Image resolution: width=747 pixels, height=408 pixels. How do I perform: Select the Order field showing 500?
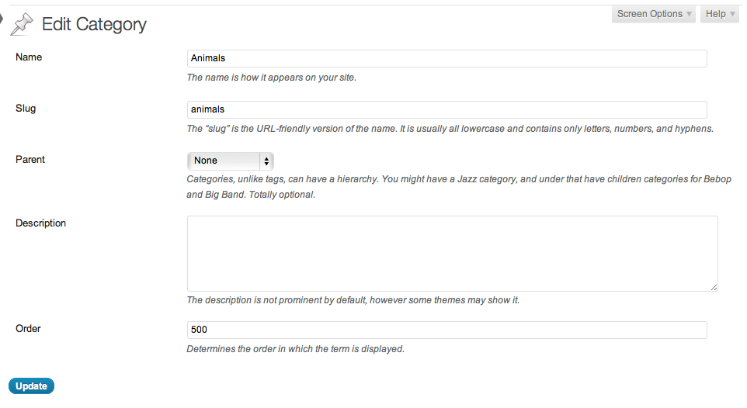[x=446, y=330]
